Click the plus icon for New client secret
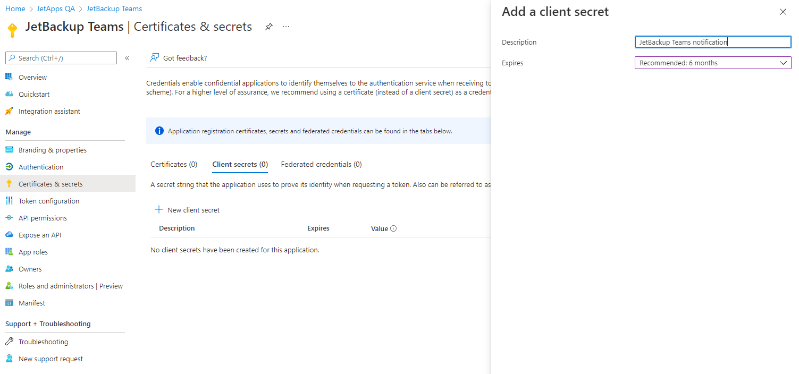This screenshot has height=374, width=799. click(x=158, y=210)
